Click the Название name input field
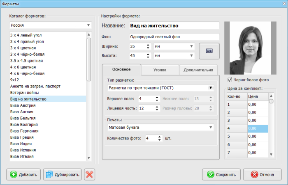 tap(174, 25)
